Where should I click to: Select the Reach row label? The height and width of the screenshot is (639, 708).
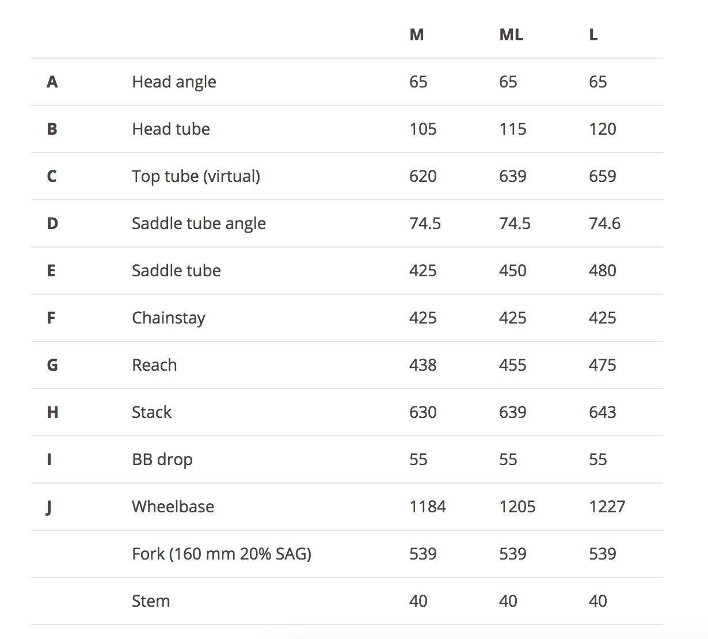(154, 365)
